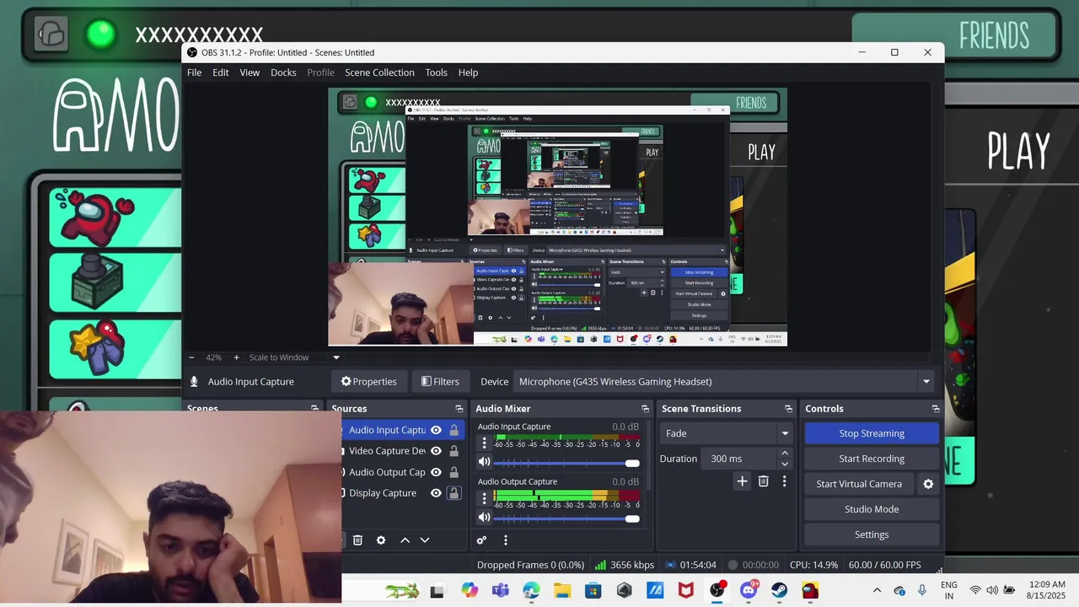Lock the Audio Input Capture source
Image resolution: width=1079 pixels, height=607 pixels.
(x=454, y=430)
